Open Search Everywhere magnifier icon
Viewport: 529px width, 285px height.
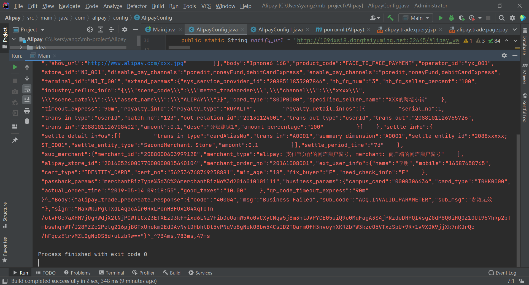coord(502,18)
